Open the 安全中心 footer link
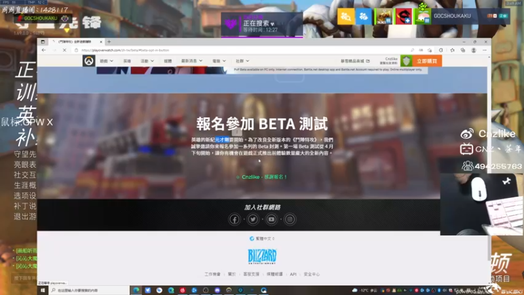524x295 pixels. click(x=312, y=274)
